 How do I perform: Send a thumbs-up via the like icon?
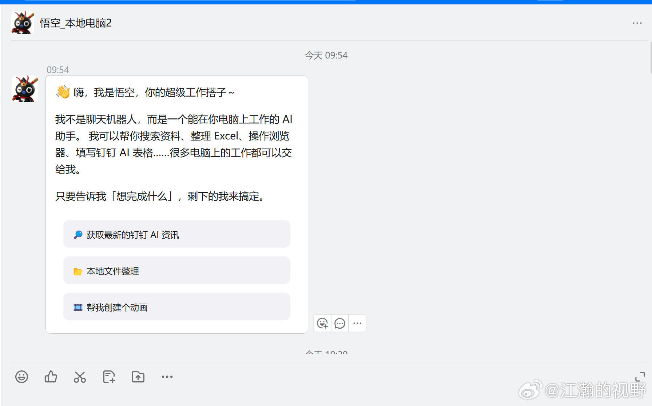(51, 377)
